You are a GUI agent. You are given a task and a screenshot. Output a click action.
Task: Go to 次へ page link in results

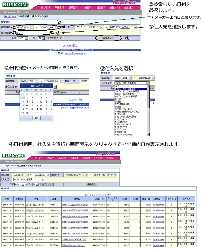(x=109, y=195)
